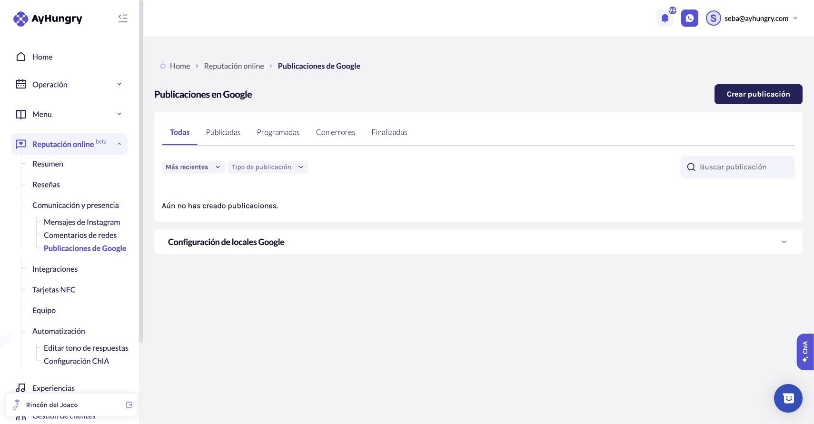
Task: Switch to the Finalizadas tab
Action: point(389,132)
